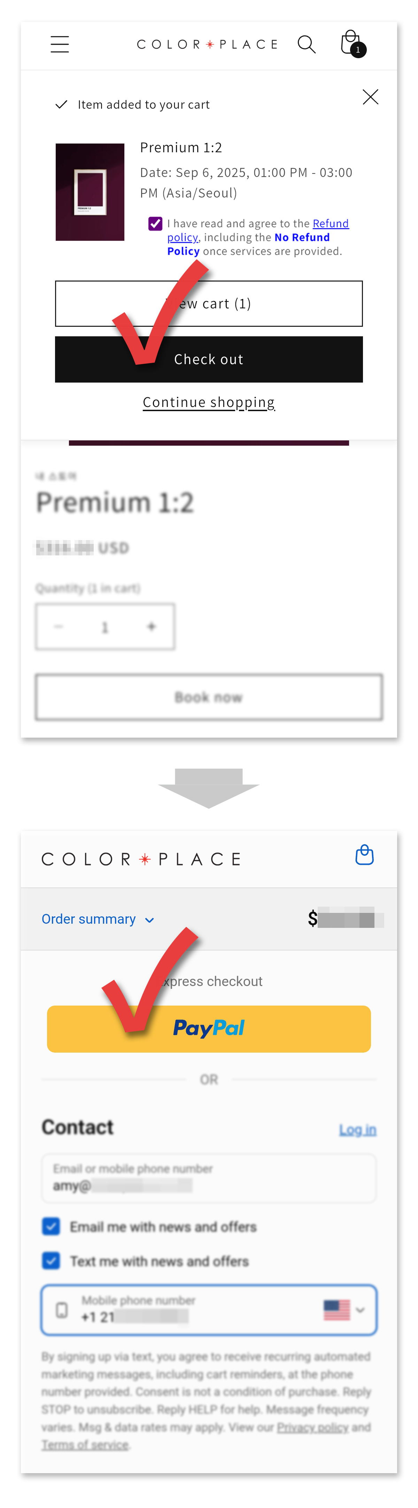The image size is (418, 1508).
Task: Open the Log in link
Action: 358,1130
